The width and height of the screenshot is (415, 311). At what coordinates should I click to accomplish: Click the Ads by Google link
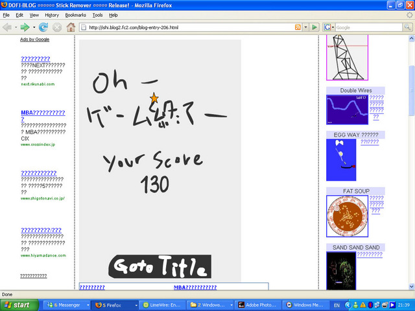[x=34, y=40]
